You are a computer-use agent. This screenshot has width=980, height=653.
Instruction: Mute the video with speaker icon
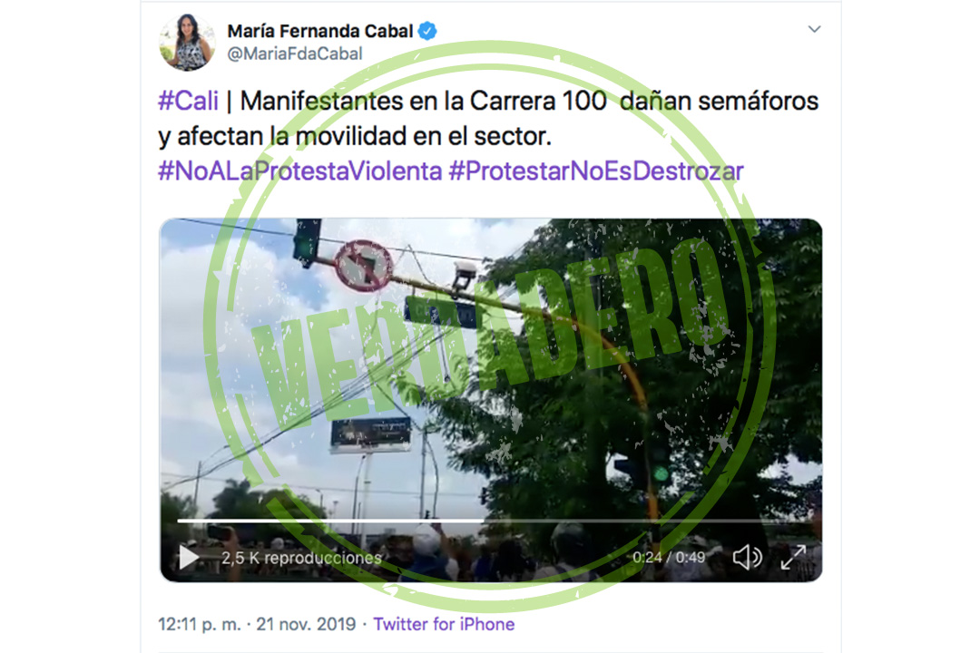(748, 557)
